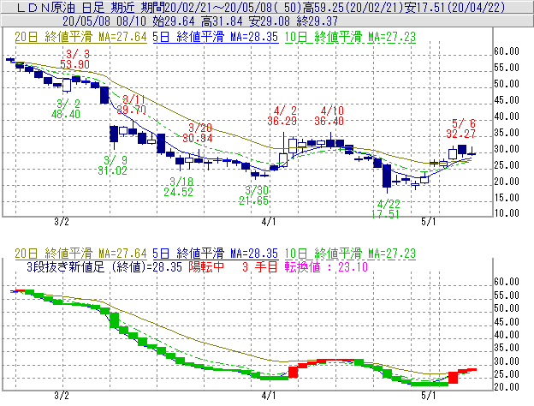Click the 60.00 price label on the upper chart axis

click(507, 51)
